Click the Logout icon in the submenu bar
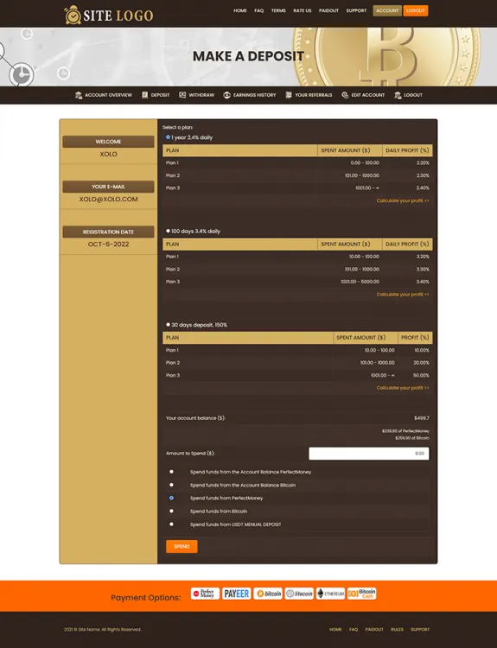 tap(398, 95)
